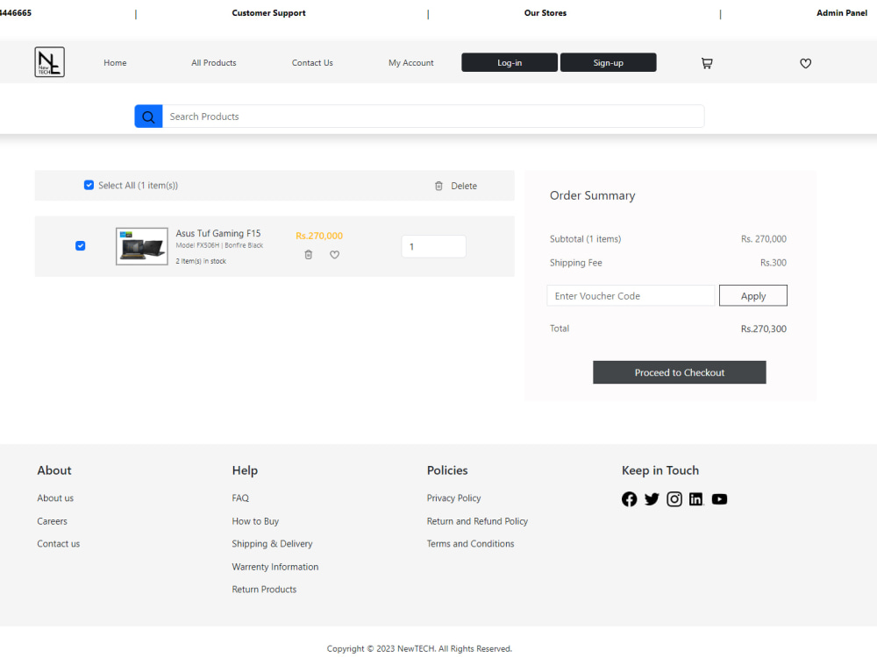The height and width of the screenshot is (657, 877).
Task: Open Return Products link
Action: (265, 590)
